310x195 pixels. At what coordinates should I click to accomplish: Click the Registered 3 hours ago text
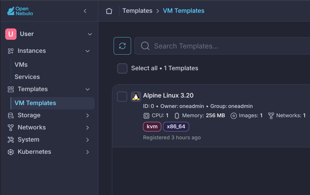(x=172, y=138)
